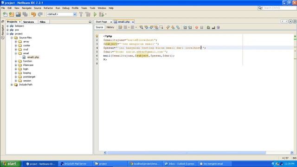297x167 pixels.
Task: Select Source view button
Action: point(99,27)
